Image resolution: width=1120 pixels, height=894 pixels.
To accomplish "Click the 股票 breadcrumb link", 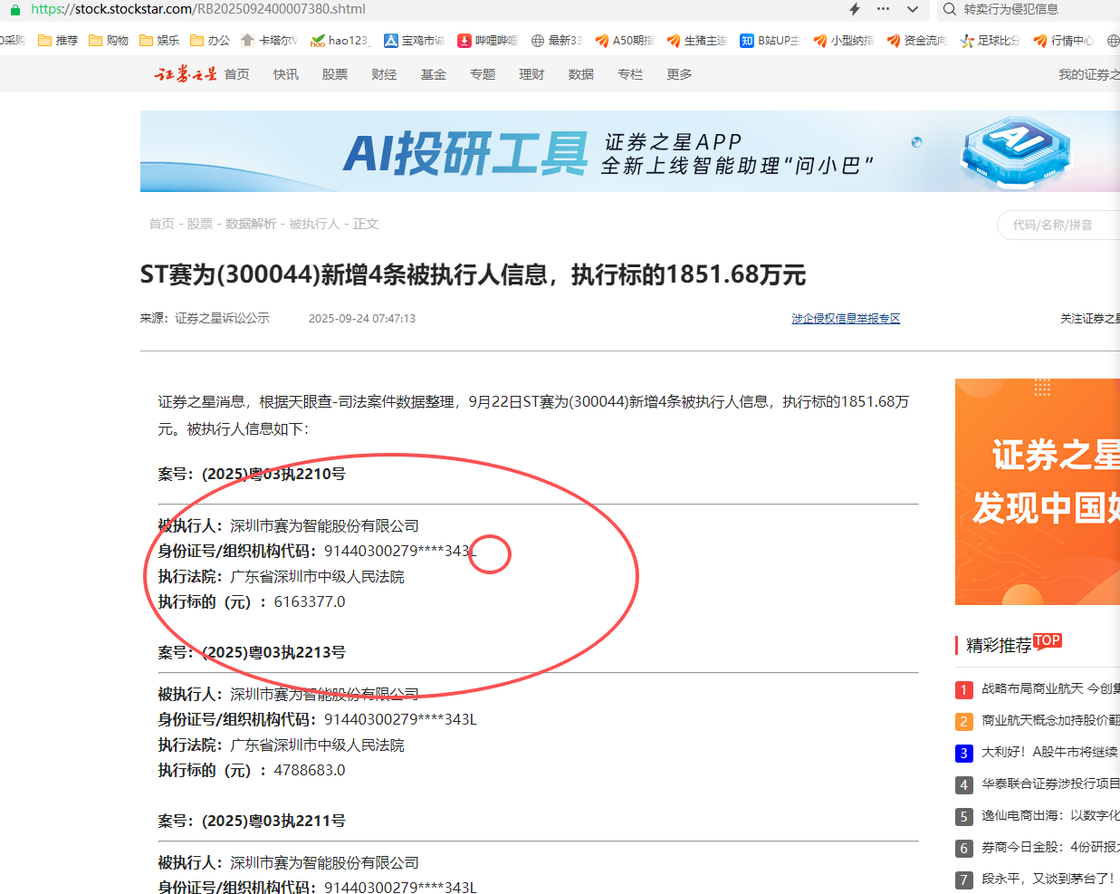I will pyautogui.click(x=200, y=224).
